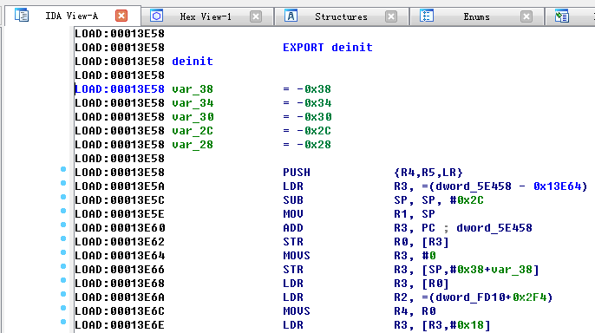Click the =(dword_FD10+0x2F4) operand
595x333 pixels.
point(487,297)
